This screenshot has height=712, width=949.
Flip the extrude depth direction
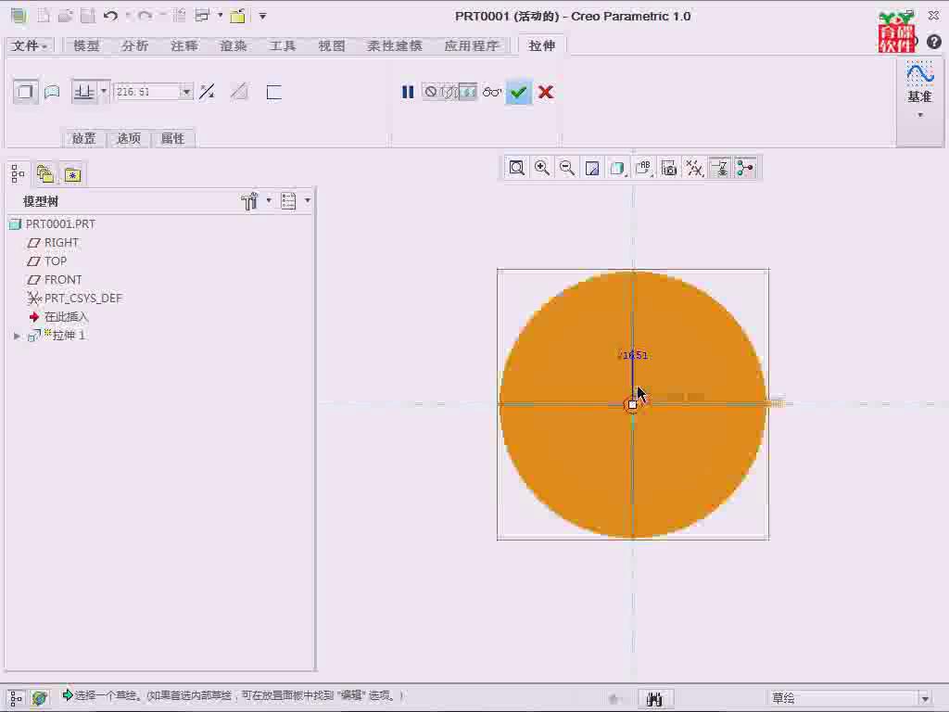(207, 92)
